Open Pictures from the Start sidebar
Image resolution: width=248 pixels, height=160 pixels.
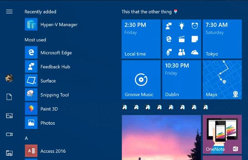point(9,116)
